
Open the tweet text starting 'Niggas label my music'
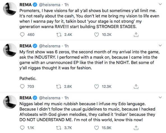(x=87, y=112)
